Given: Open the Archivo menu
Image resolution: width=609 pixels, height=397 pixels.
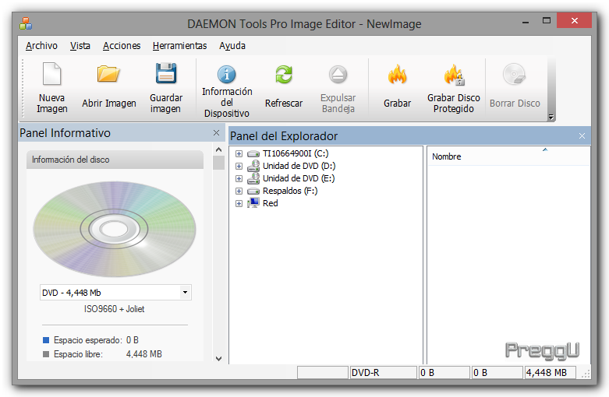Looking at the screenshot, I should point(41,46).
